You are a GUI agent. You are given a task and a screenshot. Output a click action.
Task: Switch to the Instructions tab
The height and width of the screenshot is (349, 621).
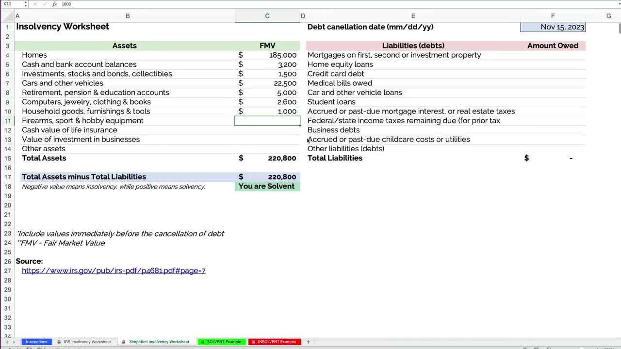coord(36,342)
